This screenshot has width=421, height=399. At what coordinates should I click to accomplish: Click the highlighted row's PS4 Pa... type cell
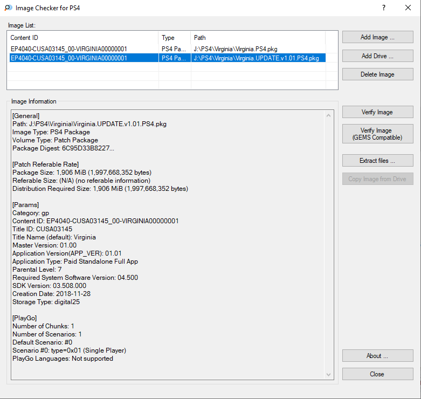click(174, 58)
